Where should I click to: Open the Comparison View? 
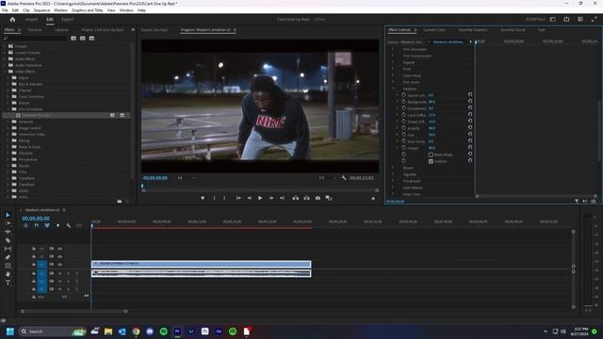[x=329, y=198]
